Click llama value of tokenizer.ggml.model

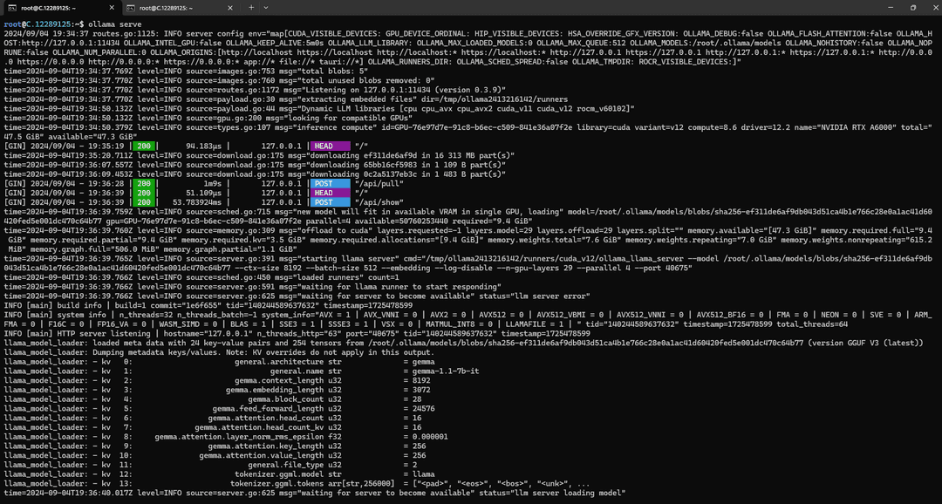(x=424, y=474)
